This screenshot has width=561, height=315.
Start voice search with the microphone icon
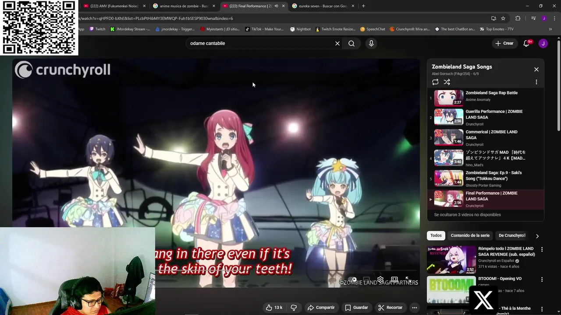pyautogui.click(x=371, y=43)
